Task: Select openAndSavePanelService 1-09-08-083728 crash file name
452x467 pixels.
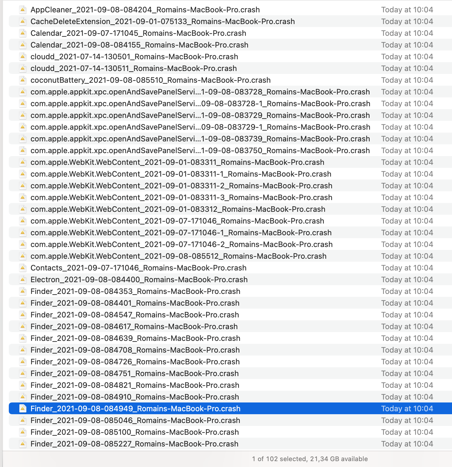Action: tap(200, 92)
